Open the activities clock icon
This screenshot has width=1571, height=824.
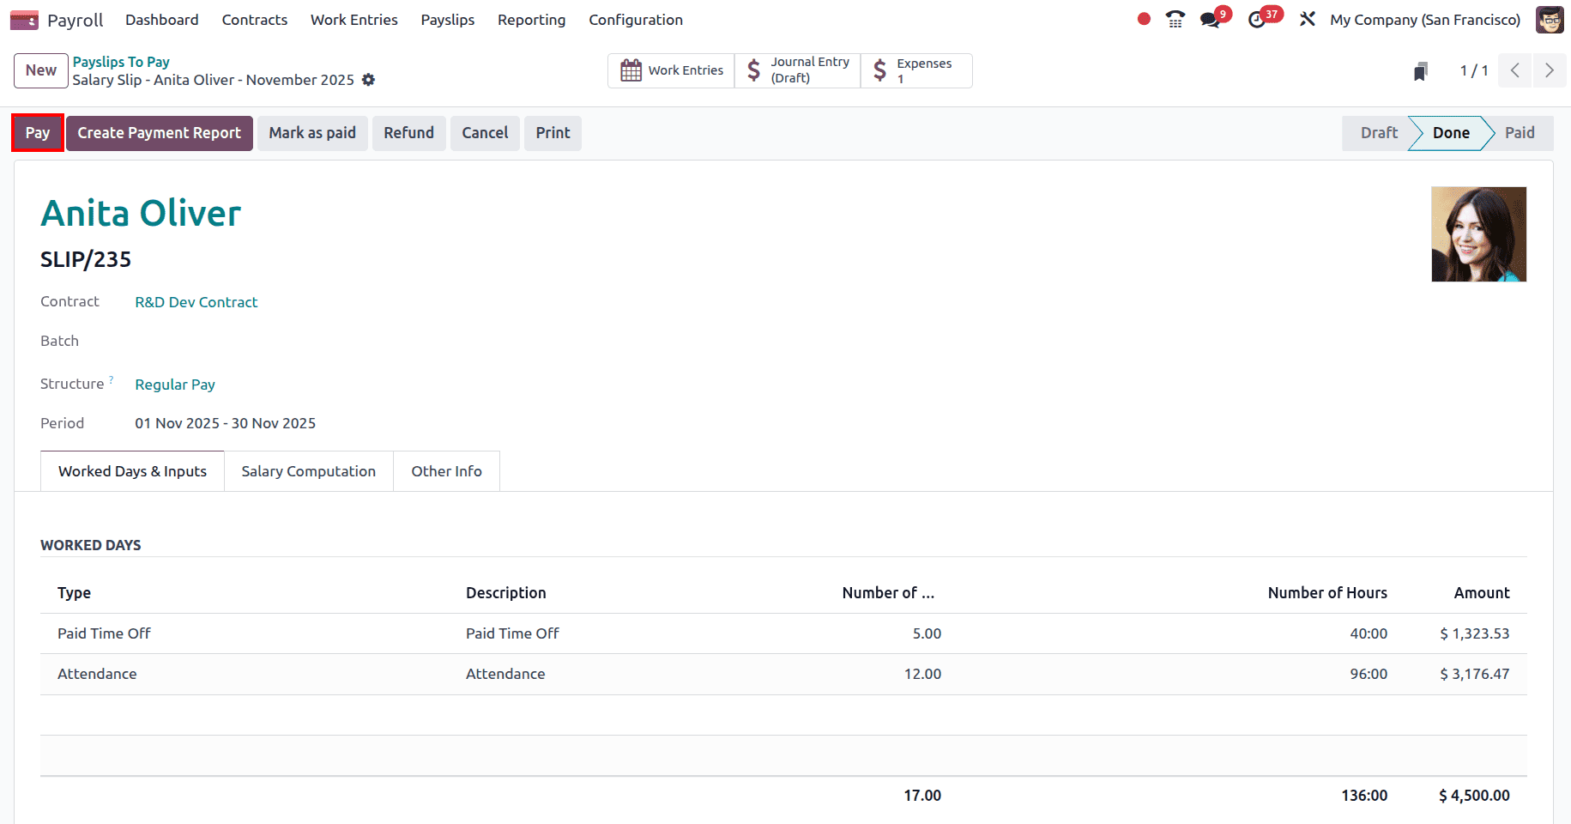(1258, 19)
